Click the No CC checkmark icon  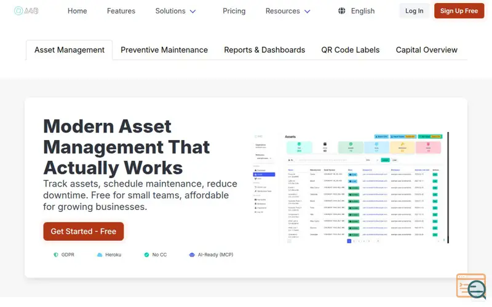click(146, 255)
